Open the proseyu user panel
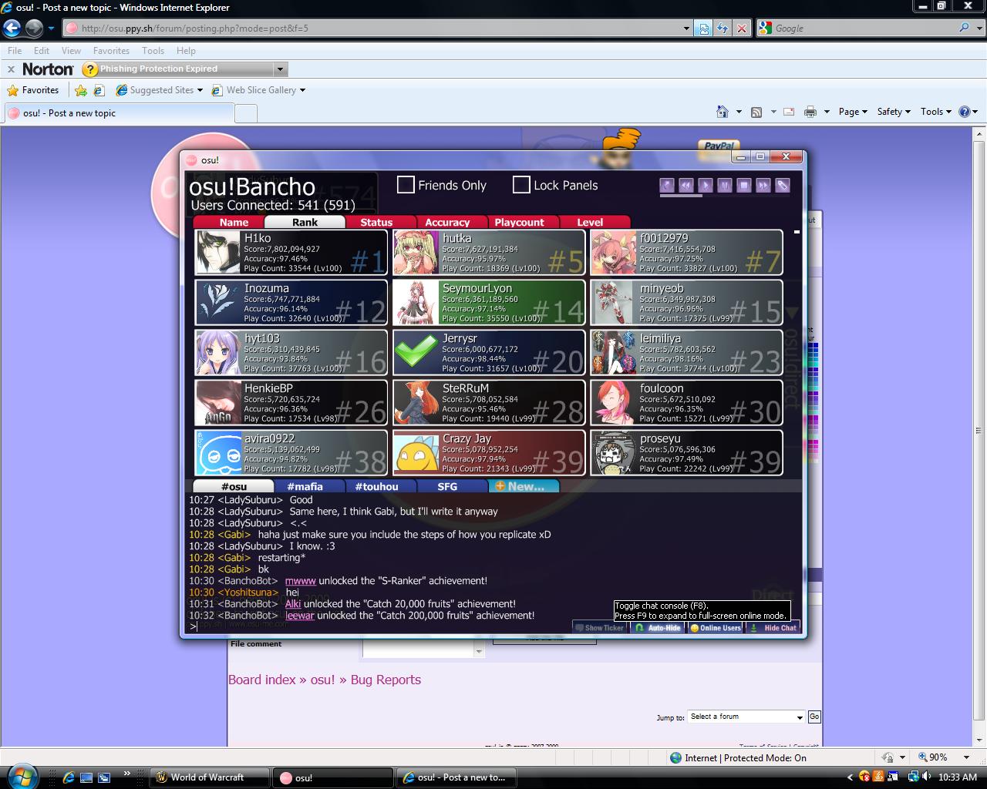The image size is (987, 789). 686,453
